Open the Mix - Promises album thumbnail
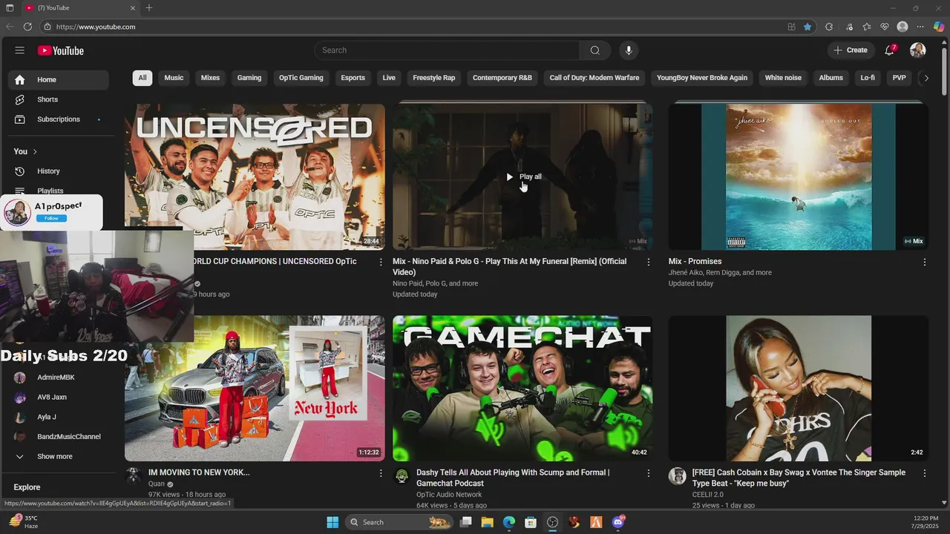 (799, 177)
